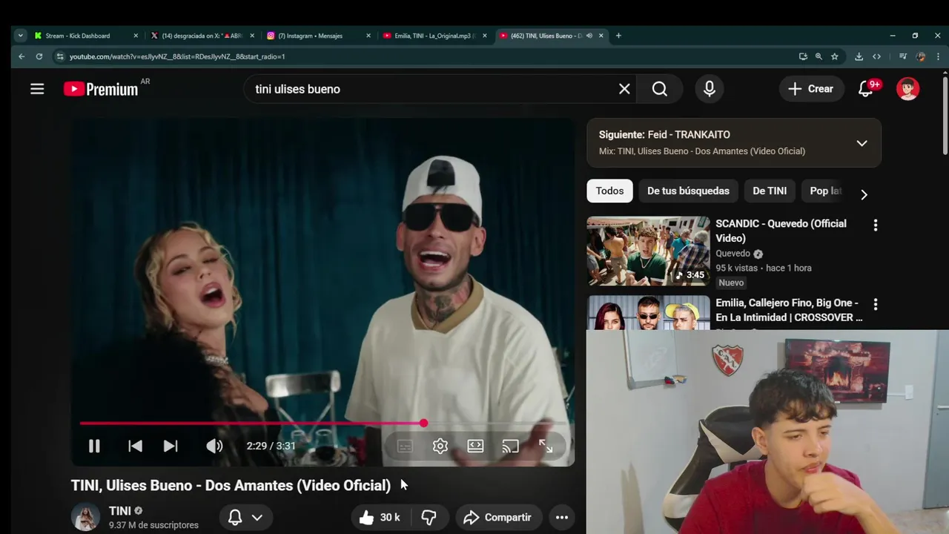Close the Instagram Mensajes tab

click(x=368, y=36)
